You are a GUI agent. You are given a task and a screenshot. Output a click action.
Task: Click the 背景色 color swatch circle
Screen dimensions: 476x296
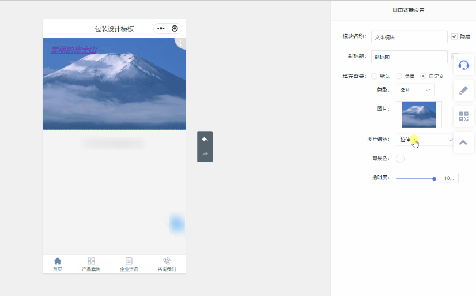click(400, 159)
